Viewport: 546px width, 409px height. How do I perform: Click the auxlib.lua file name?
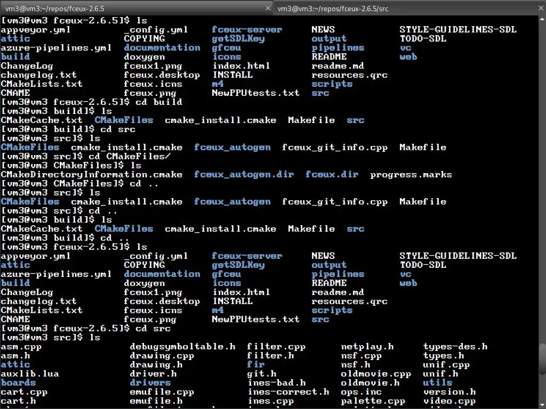(x=30, y=374)
